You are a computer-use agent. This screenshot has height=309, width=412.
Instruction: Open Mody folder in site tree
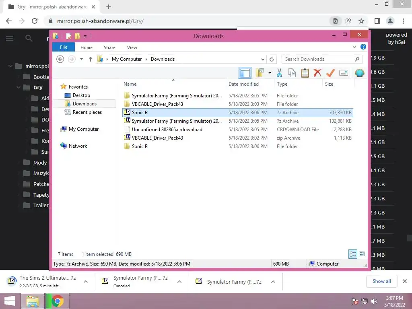(x=40, y=163)
